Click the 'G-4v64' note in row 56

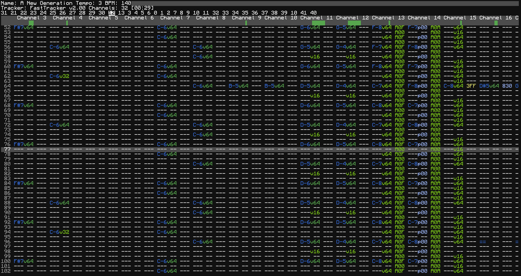346,47
